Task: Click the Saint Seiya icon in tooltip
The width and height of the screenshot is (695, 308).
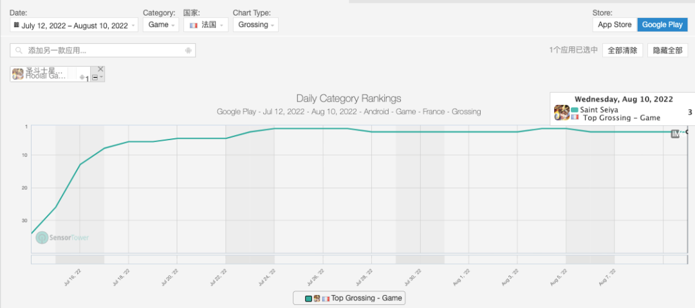Action: 562,113
